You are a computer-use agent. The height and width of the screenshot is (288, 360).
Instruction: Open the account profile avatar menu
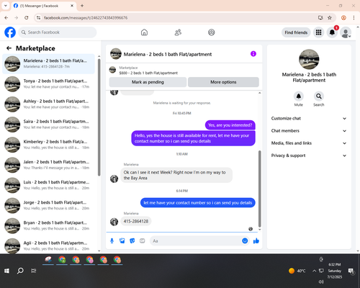[346, 32]
